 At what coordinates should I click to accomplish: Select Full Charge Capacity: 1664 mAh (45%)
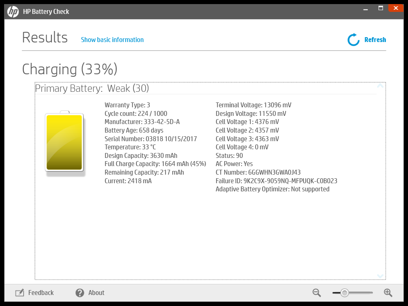155,164
